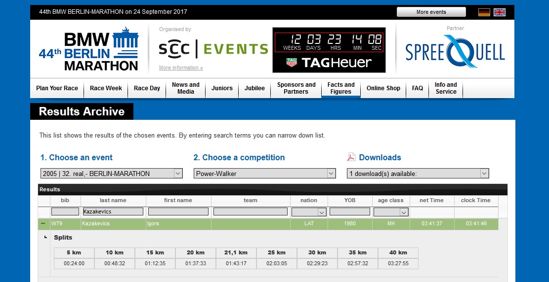
Task: Open the downloads available dropdown
Action: (418, 174)
